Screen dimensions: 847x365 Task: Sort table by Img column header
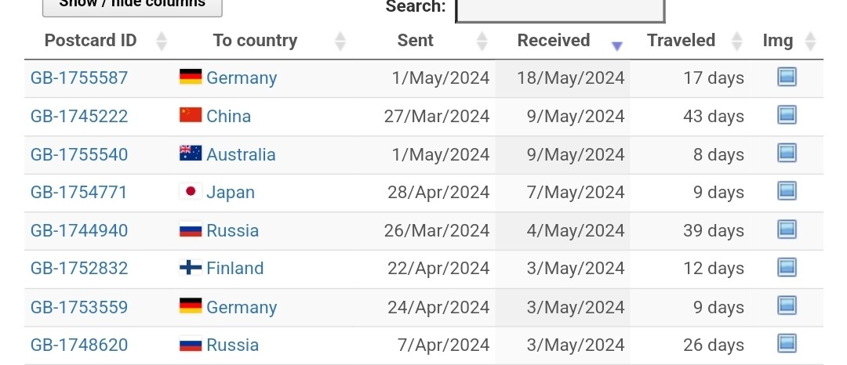tap(787, 41)
